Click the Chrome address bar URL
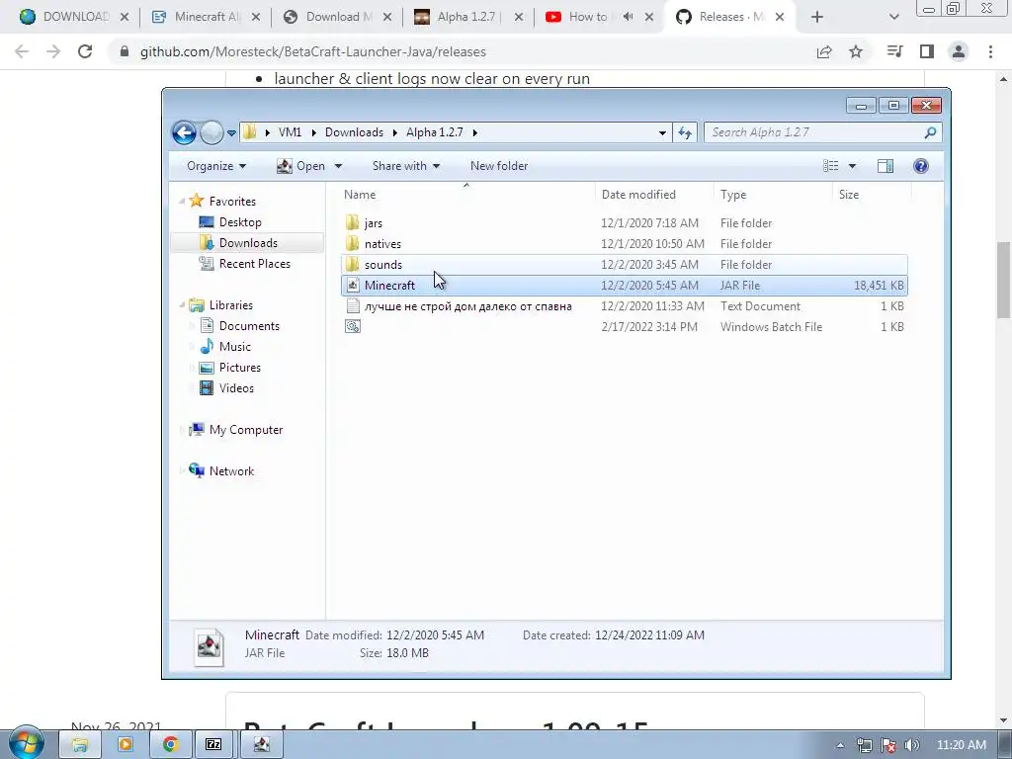1012x759 pixels. click(x=313, y=51)
